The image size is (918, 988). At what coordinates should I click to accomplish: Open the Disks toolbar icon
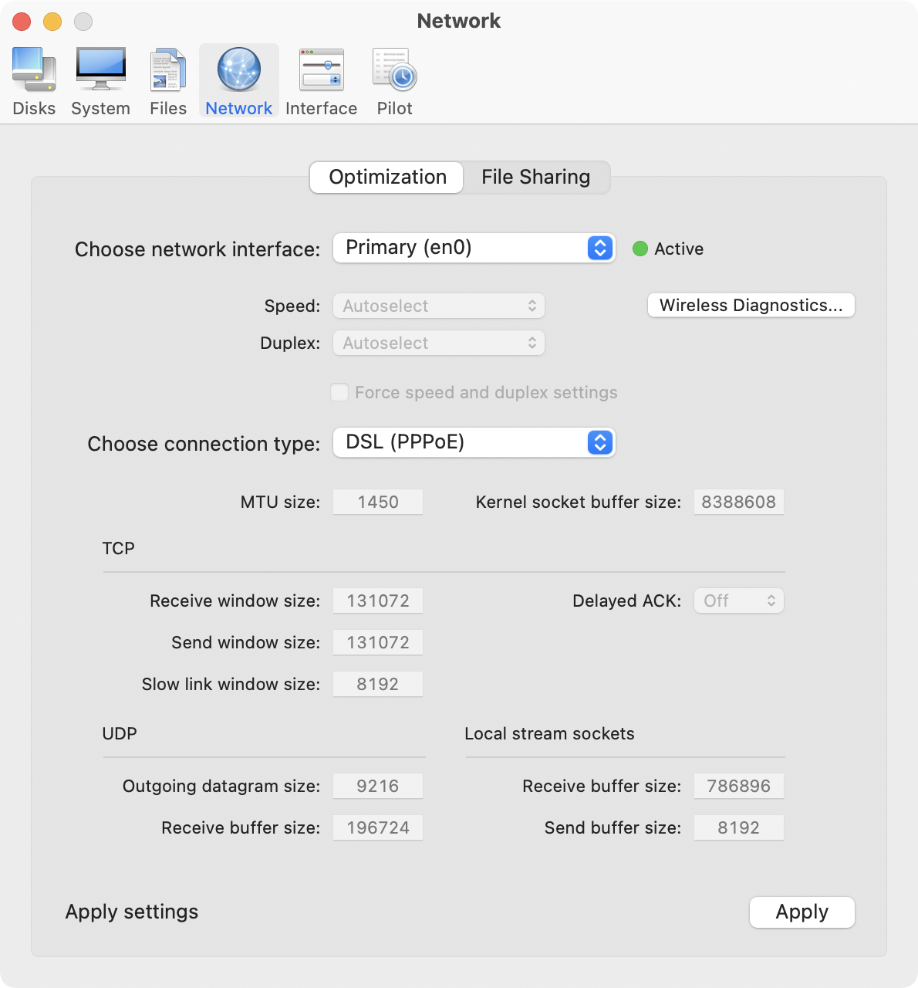tap(34, 71)
